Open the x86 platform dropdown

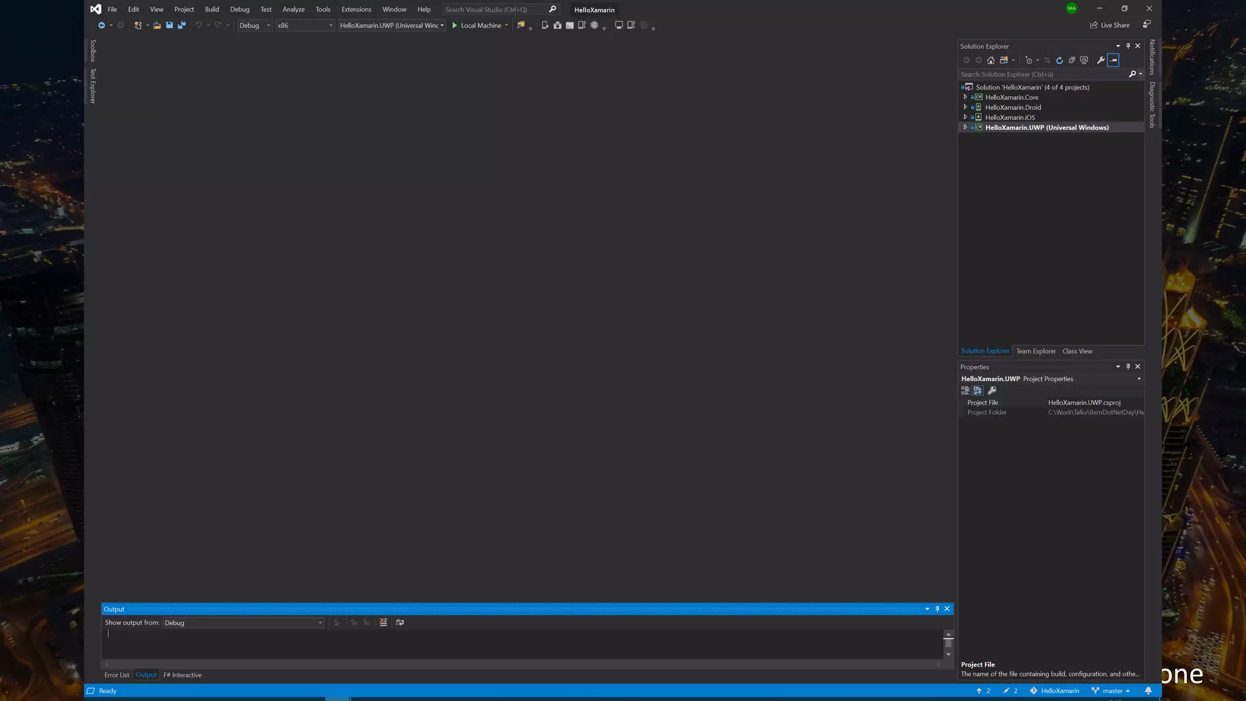(305, 26)
